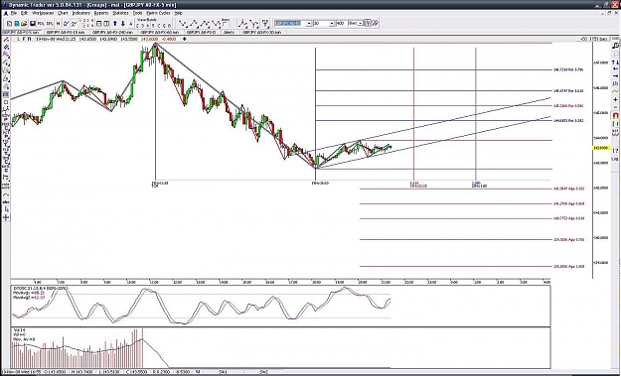Screen dimensions: 621x376
Task: Open the Help menu
Action: click(x=179, y=13)
